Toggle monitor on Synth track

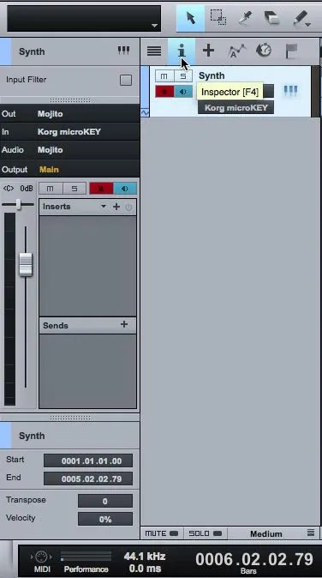pos(183,92)
